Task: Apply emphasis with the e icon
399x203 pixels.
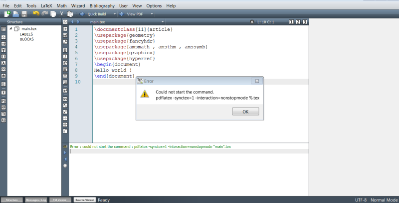Action: [65, 63]
